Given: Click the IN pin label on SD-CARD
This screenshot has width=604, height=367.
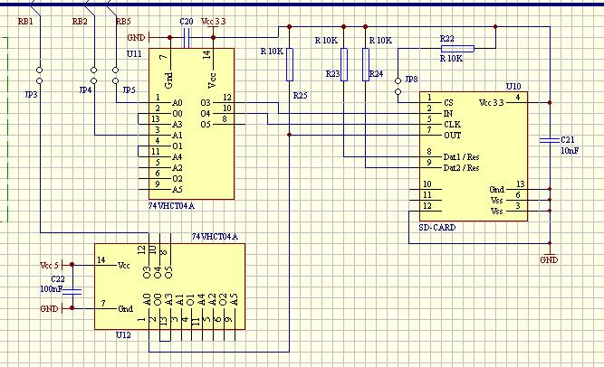Looking at the screenshot, I should point(448,114).
